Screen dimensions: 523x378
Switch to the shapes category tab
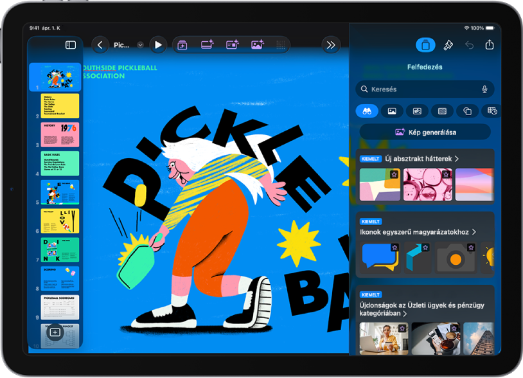pyautogui.click(x=467, y=111)
